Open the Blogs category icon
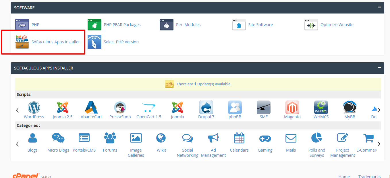 [32, 138]
